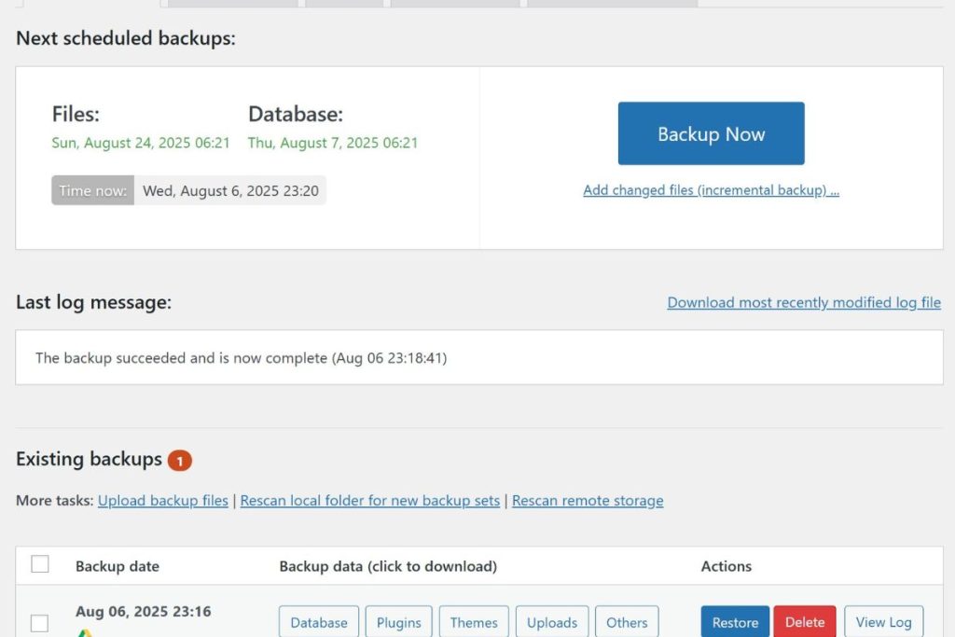This screenshot has width=955, height=637.
Task: Download the Plugins backup component
Action: 398,621
